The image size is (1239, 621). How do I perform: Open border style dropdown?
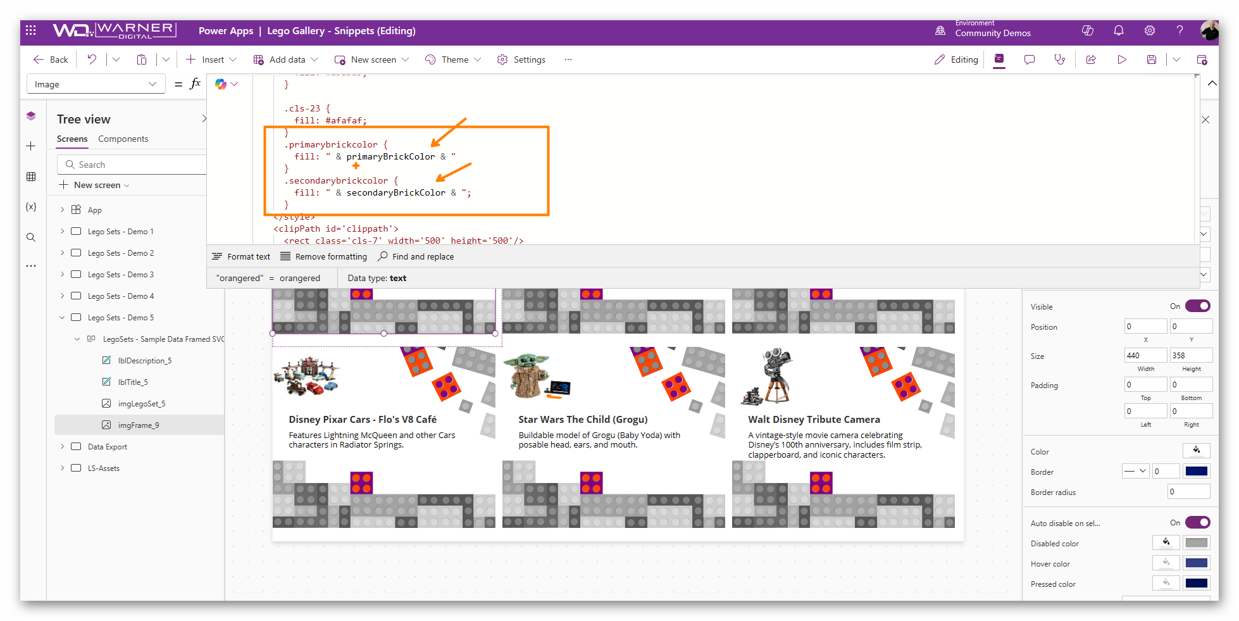1135,472
